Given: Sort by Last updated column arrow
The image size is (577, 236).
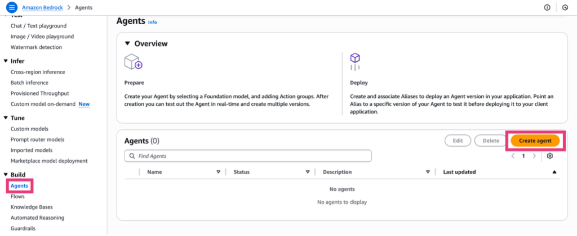Looking at the screenshot, I should point(554,172).
